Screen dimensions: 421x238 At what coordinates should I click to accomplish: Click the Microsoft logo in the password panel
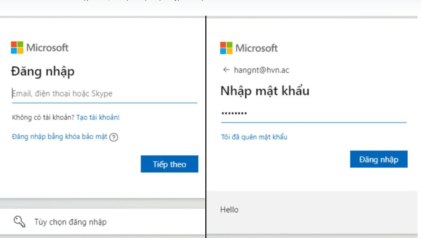[x=226, y=48]
